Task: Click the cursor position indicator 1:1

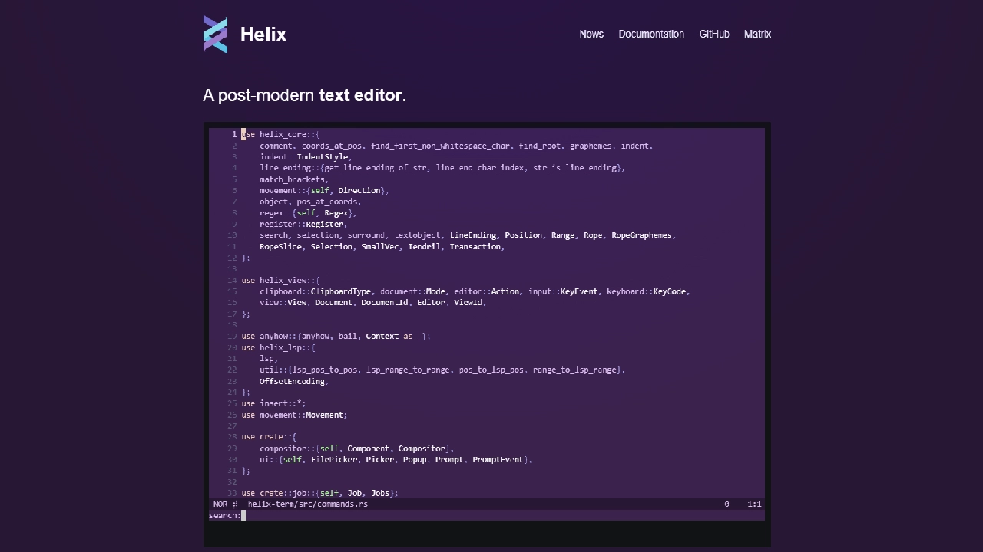Action: pyautogui.click(x=753, y=504)
